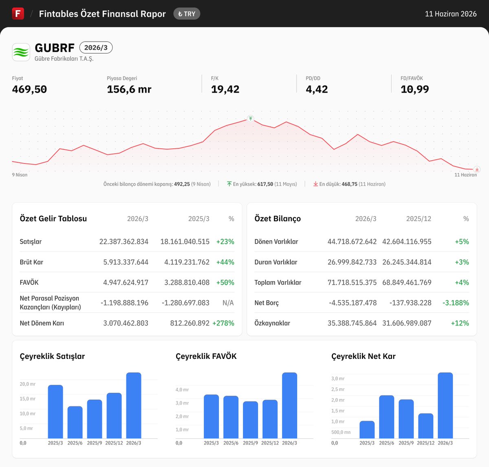Click the N/A percentage cell
This screenshot has height=467, width=489.
click(x=228, y=303)
